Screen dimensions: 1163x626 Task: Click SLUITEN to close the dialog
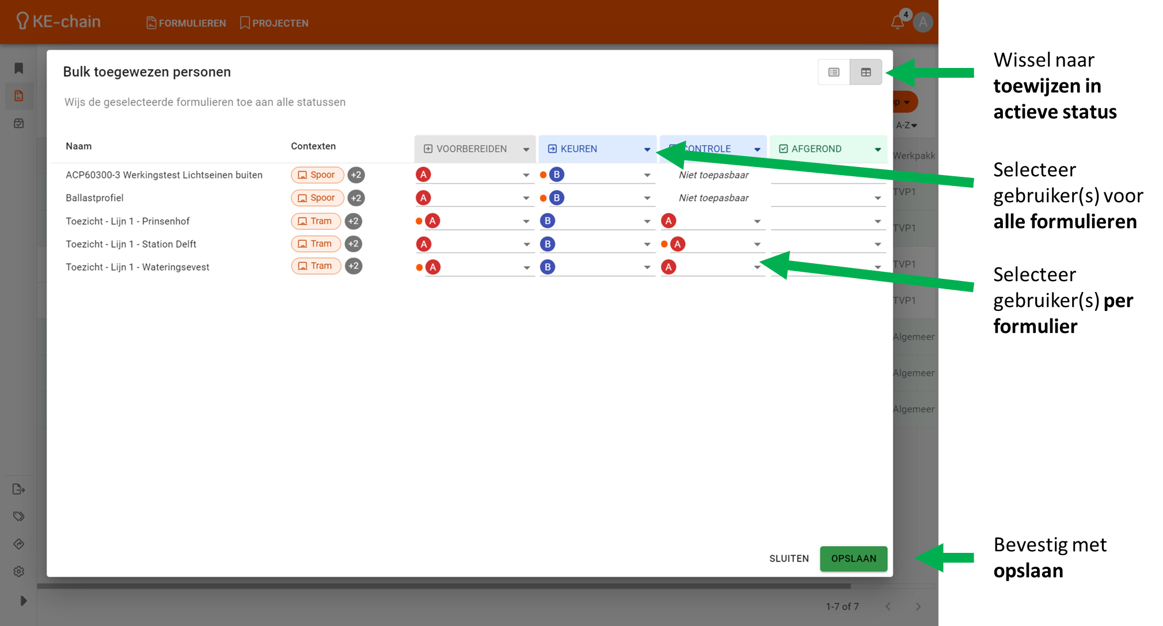pos(789,559)
